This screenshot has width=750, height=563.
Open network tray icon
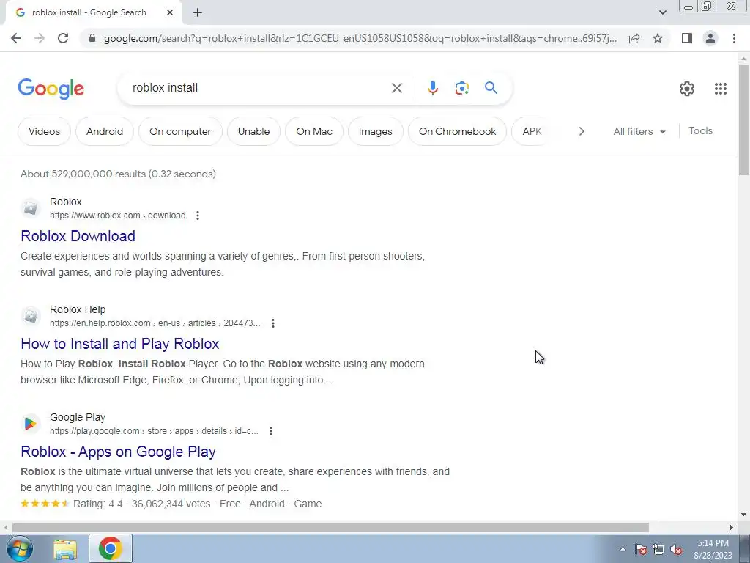pyautogui.click(x=658, y=549)
